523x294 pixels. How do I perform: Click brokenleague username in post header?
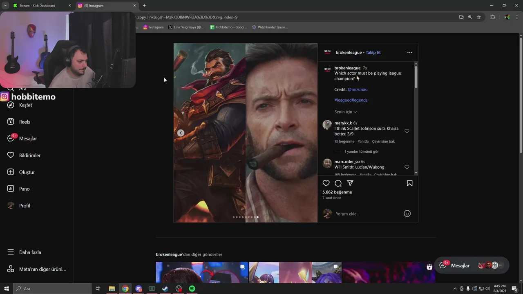point(349,52)
